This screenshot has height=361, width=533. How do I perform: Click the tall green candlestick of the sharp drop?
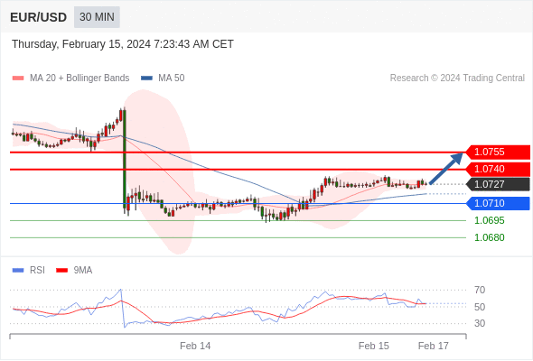125,160
